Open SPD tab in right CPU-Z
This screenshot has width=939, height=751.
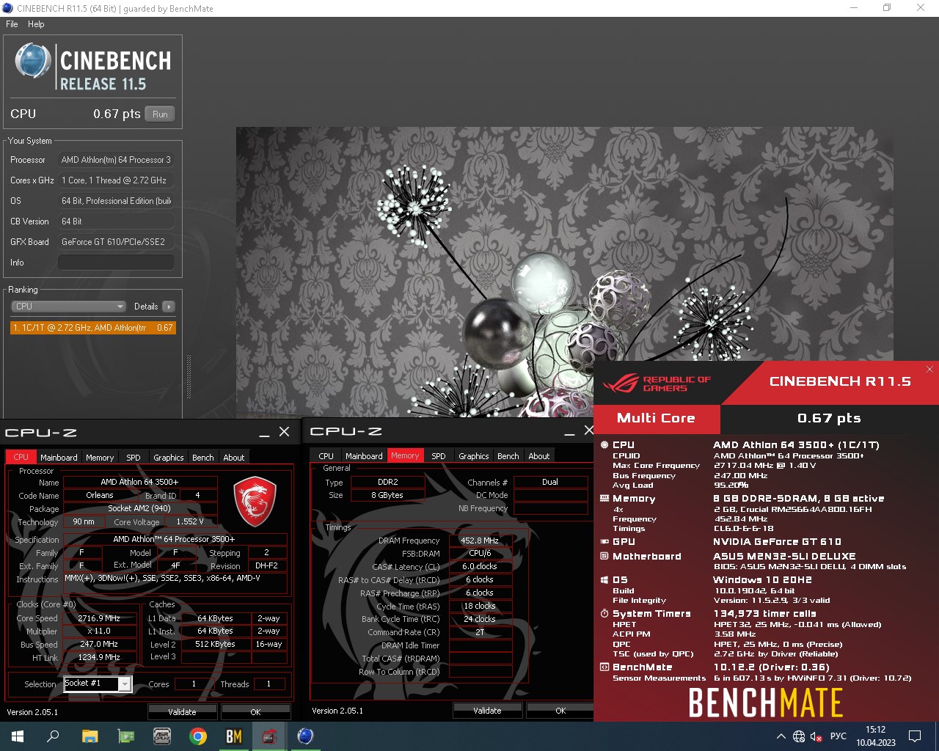click(439, 456)
